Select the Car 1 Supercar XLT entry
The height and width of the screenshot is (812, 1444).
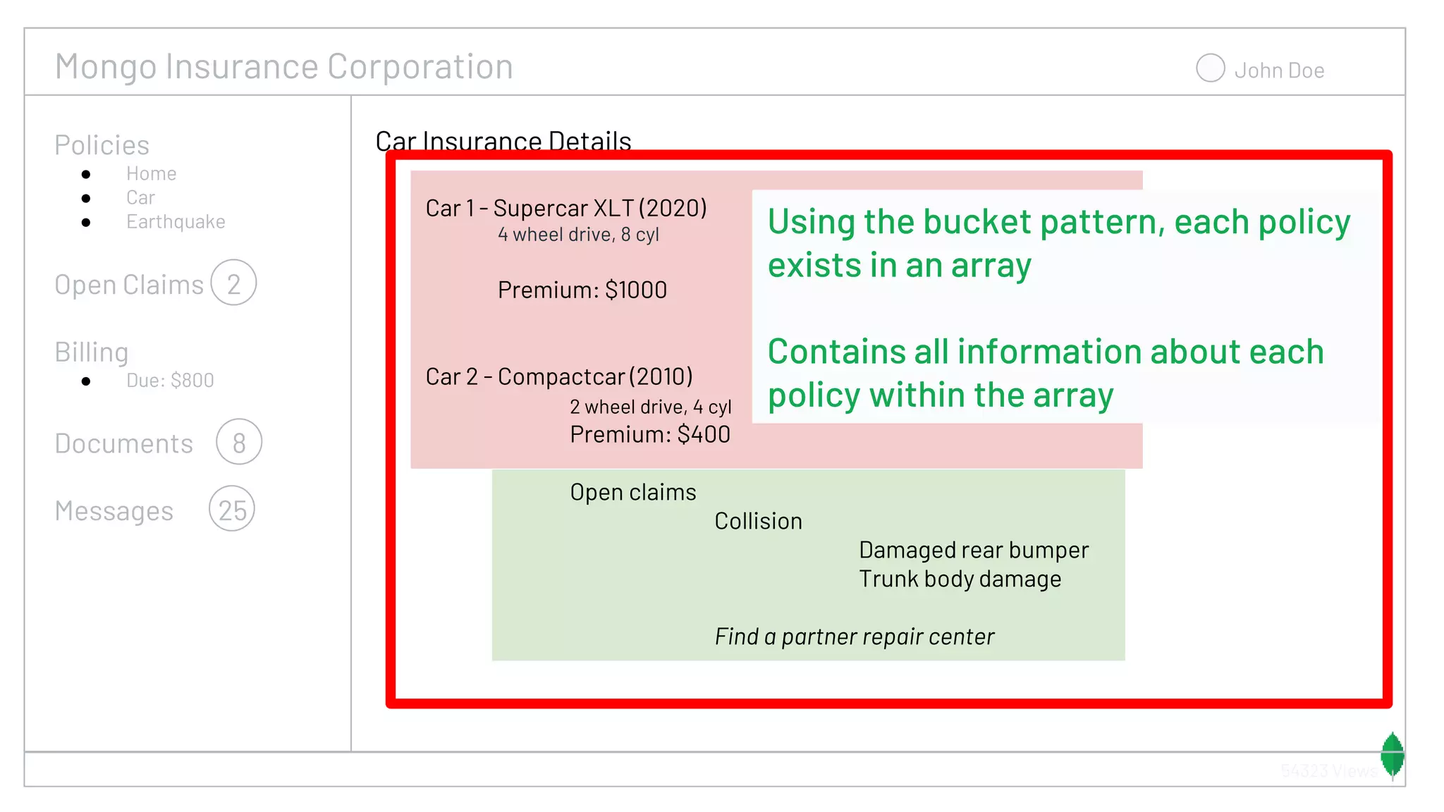[x=566, y=209]
